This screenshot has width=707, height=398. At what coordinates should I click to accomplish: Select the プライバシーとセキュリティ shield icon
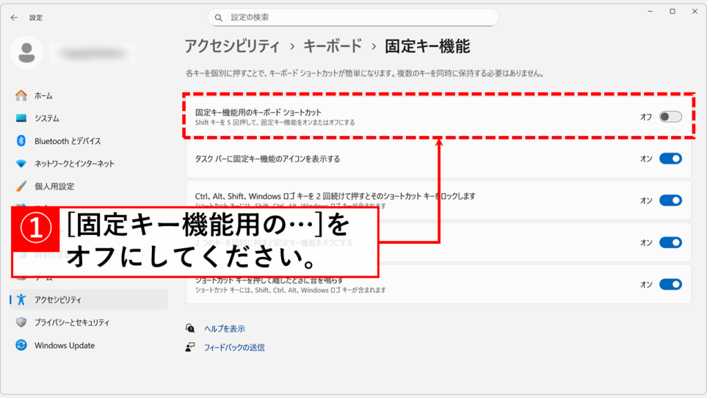pyautogui.click(x=21, y=323)
